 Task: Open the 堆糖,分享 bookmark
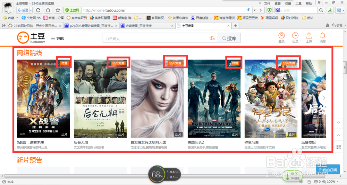coord(54,18)
